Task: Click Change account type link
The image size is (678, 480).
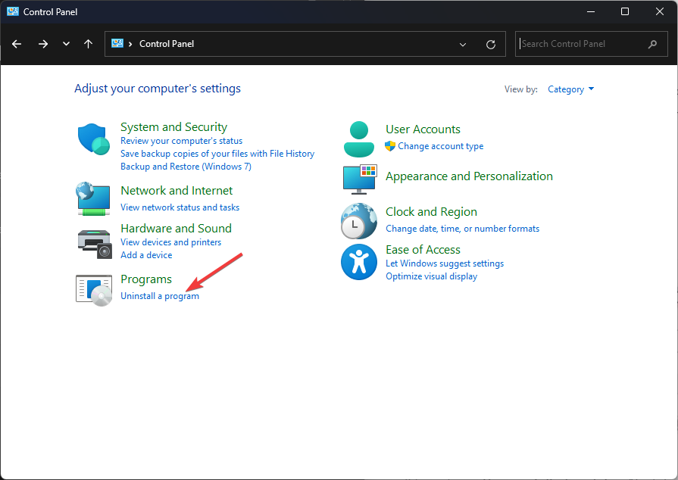Action: click(x=441, y=146)
